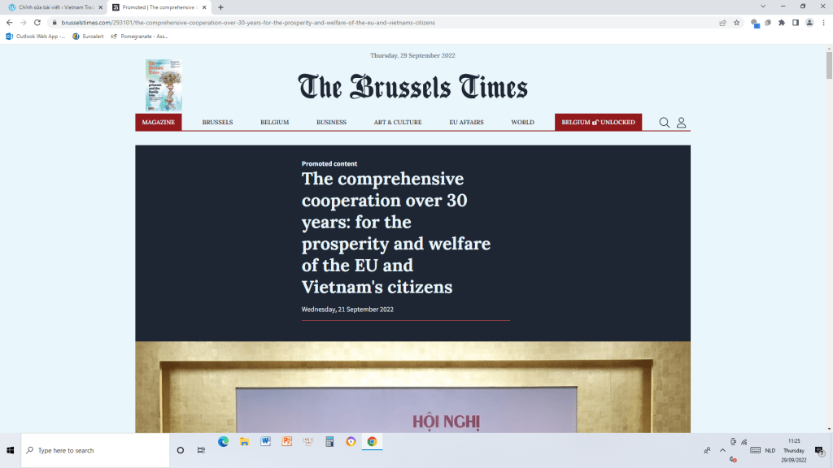Click The Brussels Times logo
This screenshot has height=468, width=833.
click(x=412, y=86)
